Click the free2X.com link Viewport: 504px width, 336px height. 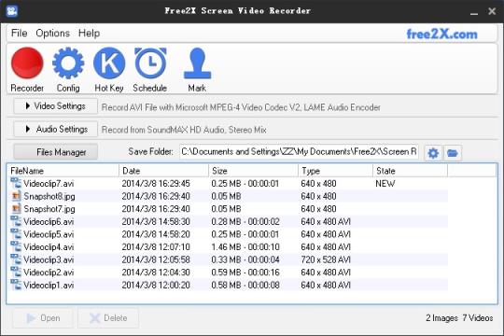[442, 35]
